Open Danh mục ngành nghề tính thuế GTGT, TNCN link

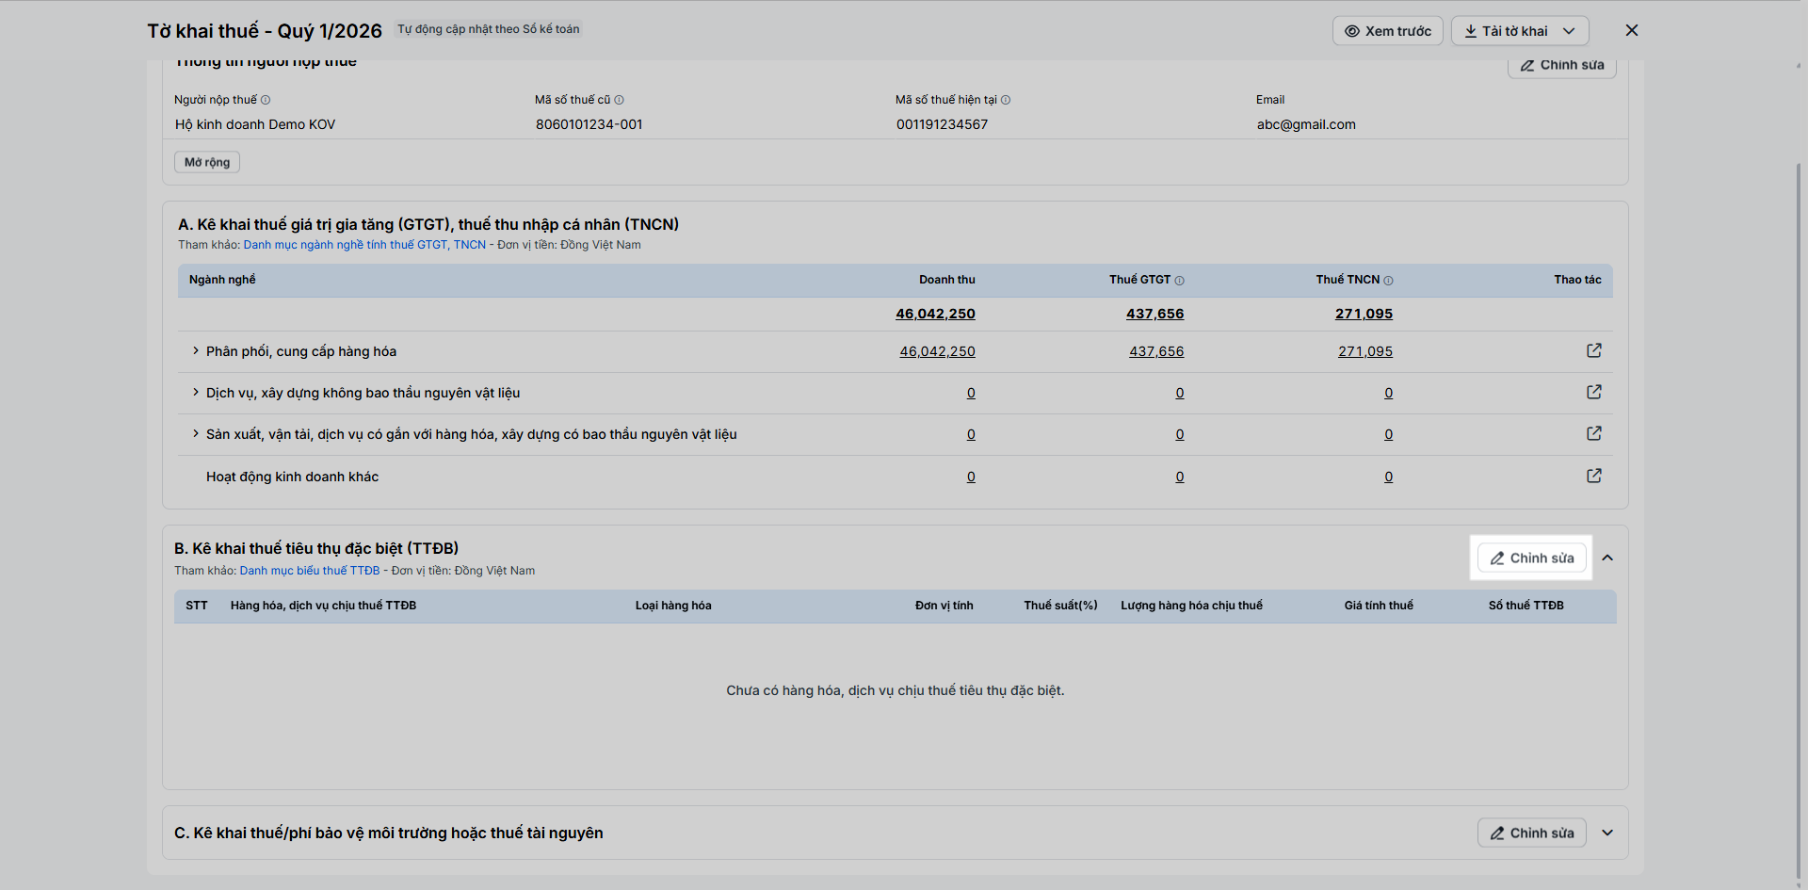tap(364, 245)
